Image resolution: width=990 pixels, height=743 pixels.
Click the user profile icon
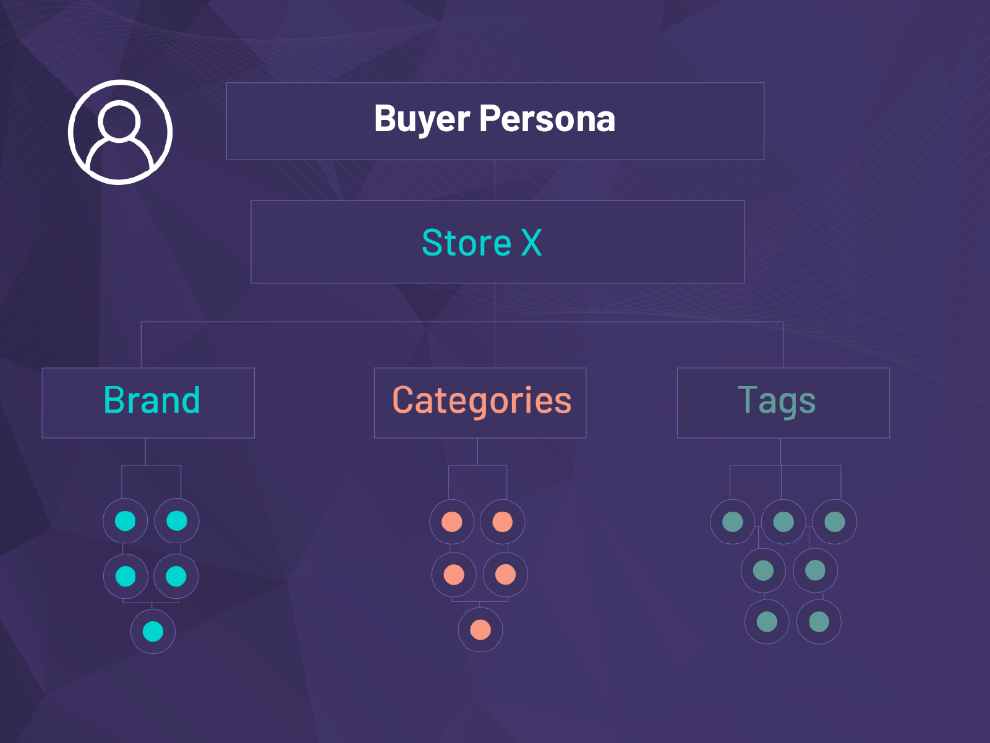pos(120,132)
